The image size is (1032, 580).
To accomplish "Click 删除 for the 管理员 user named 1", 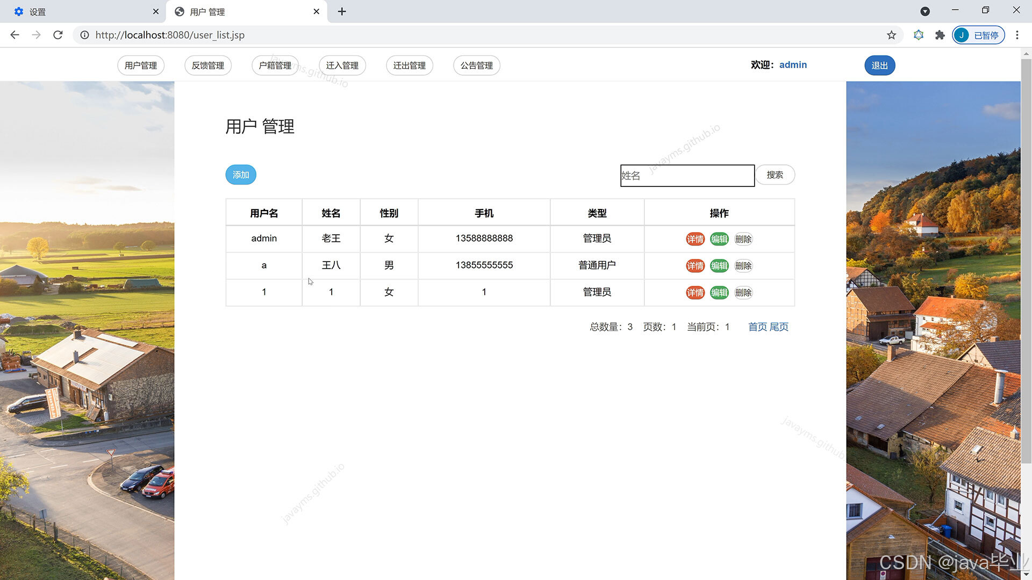I will coord(743,293).
